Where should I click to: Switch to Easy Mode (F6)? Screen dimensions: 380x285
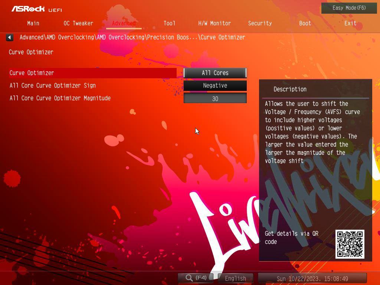click(349, 8)
